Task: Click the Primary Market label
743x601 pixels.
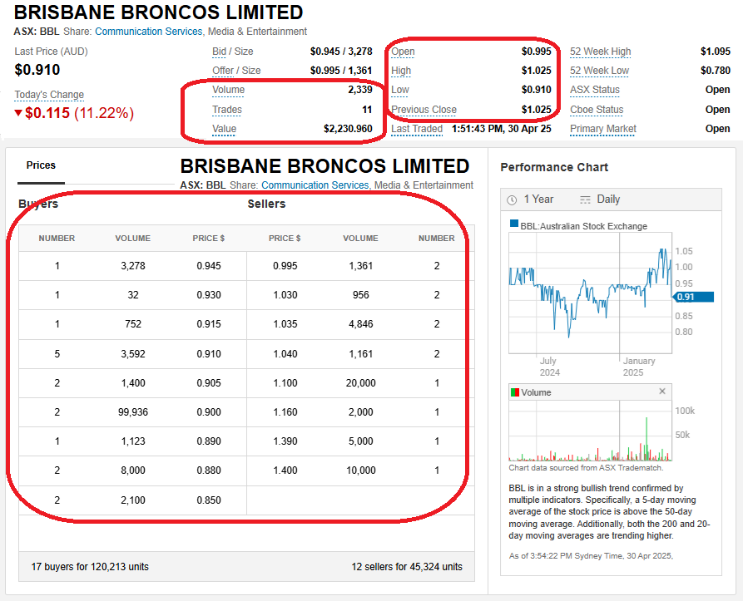Action: (602, 129)
